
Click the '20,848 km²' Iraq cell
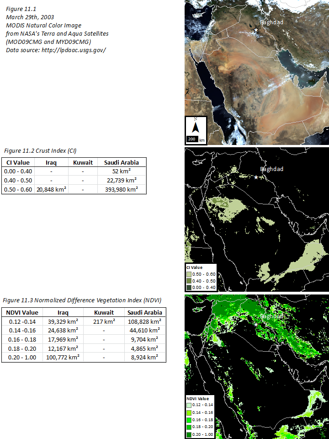[x=51, y=189]
